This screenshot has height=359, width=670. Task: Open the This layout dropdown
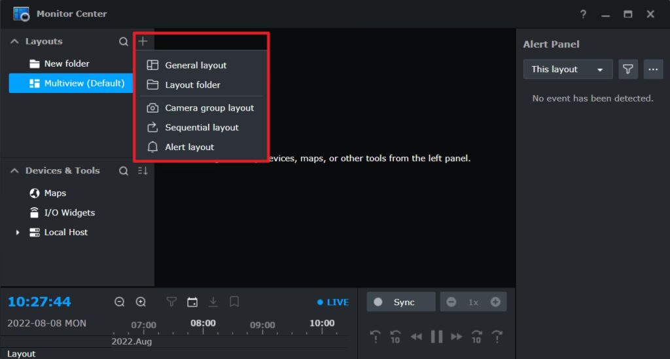[567, 69]
